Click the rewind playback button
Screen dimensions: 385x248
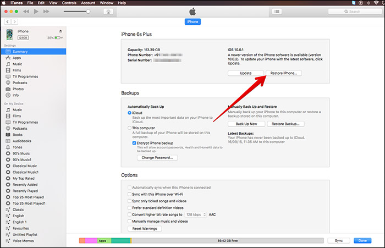click(x=26, y=12)
